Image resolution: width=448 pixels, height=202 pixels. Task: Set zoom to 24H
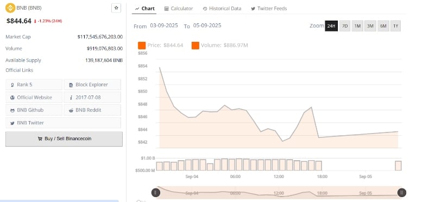[331, 26]
